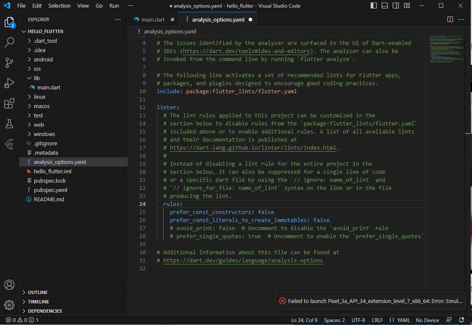Image resolution: width=472 pixels, height=325 pixels.
Task: Open the Explorer view in activity bar
Action: click(9, 22)
